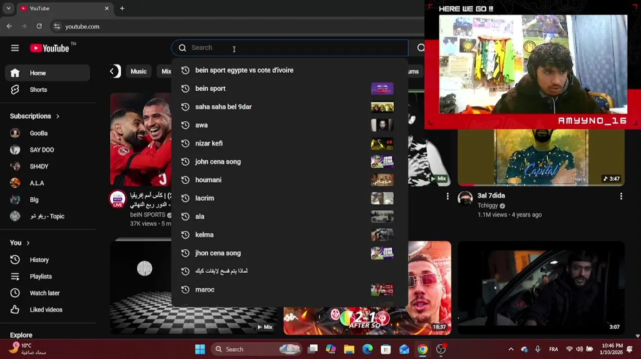This screenshot has width=641, height=359.
Task: Choose 'saha saha bel 9dar' suggestion
Action: [289, 107]
